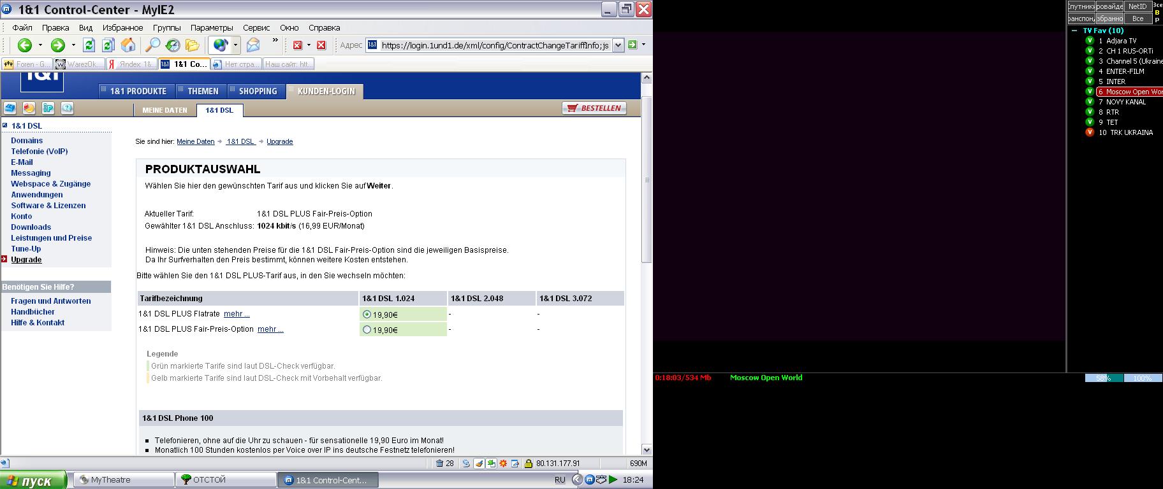The width and height of the screenshot is (1163, 489).
Task: Click the status bar green arrow window icon
Action: pos(491,464)
